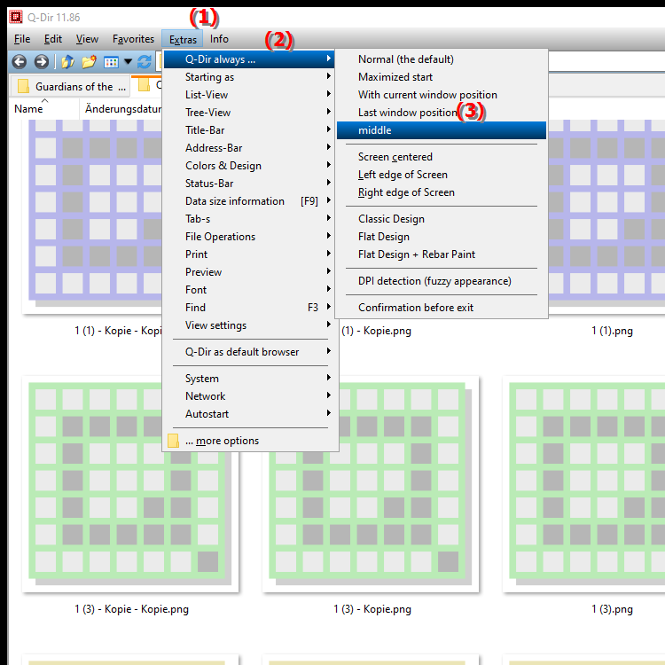This screenshot has width=665, height=665.
Task: Expand the Q-Dir always ... submenu
Action: click(x=249, y=59)
